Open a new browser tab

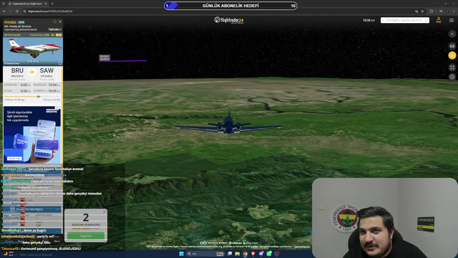click(52, 4)
